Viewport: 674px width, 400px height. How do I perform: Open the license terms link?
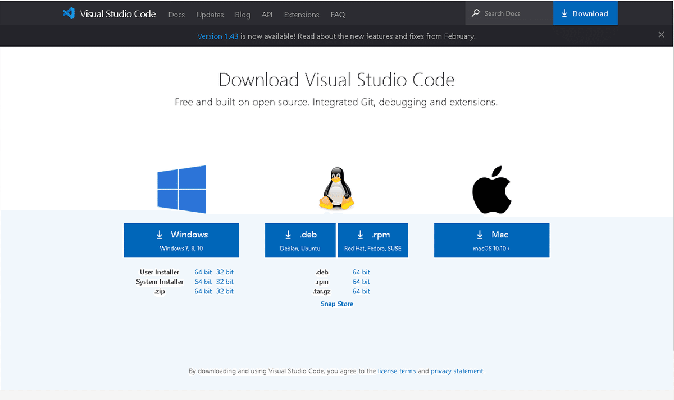397,371
